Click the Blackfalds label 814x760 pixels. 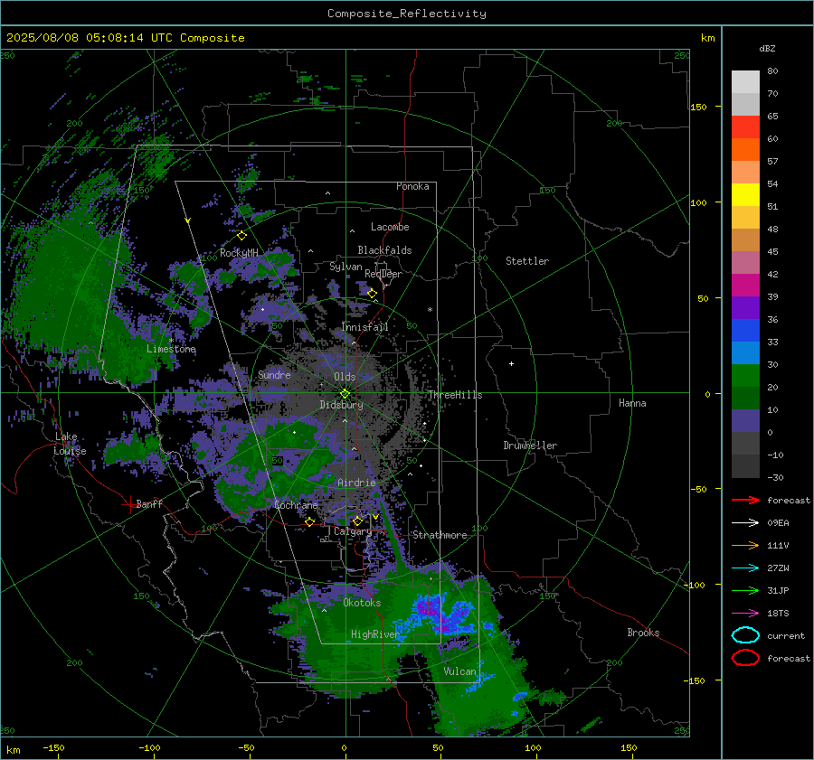[384, 250]
